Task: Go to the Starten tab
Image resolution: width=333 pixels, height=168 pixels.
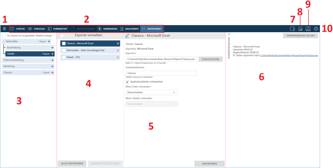Action: point(18,28)
